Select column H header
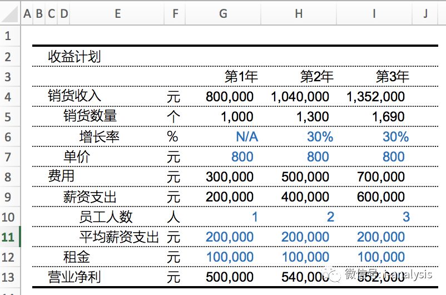The height and width of the screenshot is (295, 446). click(x=299, y=14)
